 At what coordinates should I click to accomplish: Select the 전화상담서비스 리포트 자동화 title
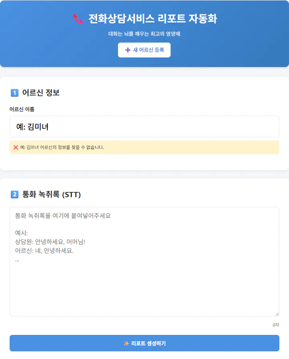tap(153, 19)
